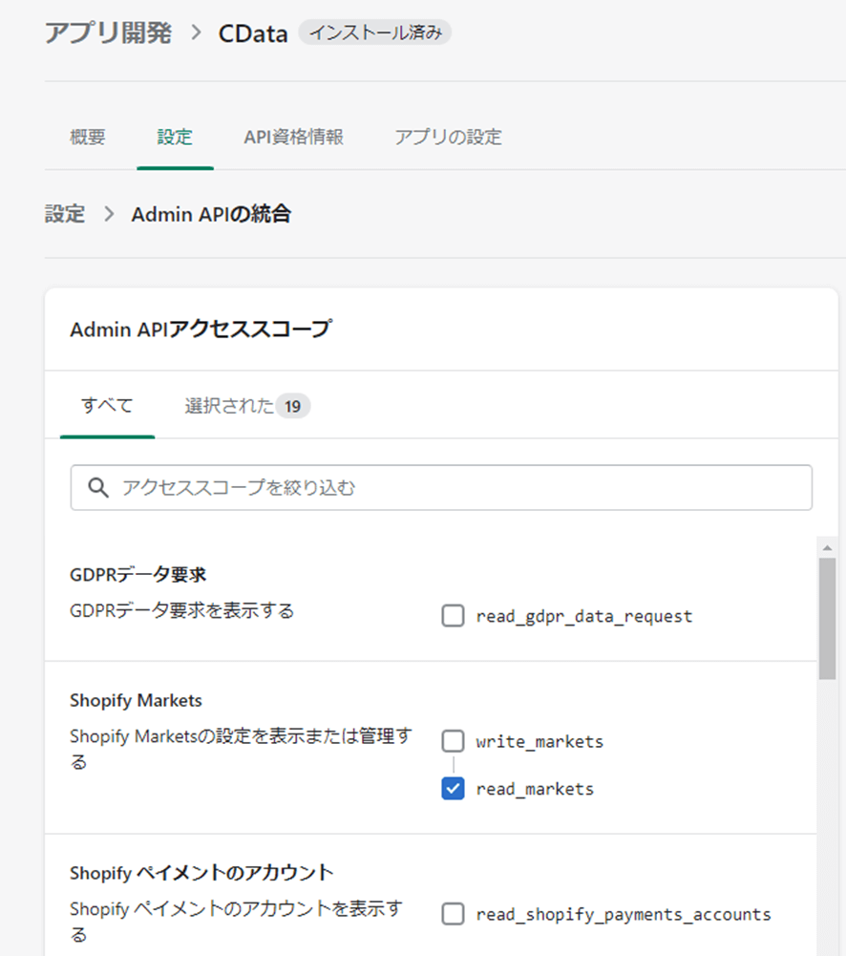This screenshot has width=846, height=956.
Task: Click the 19 selected count badge
Action: coord(292,406)
